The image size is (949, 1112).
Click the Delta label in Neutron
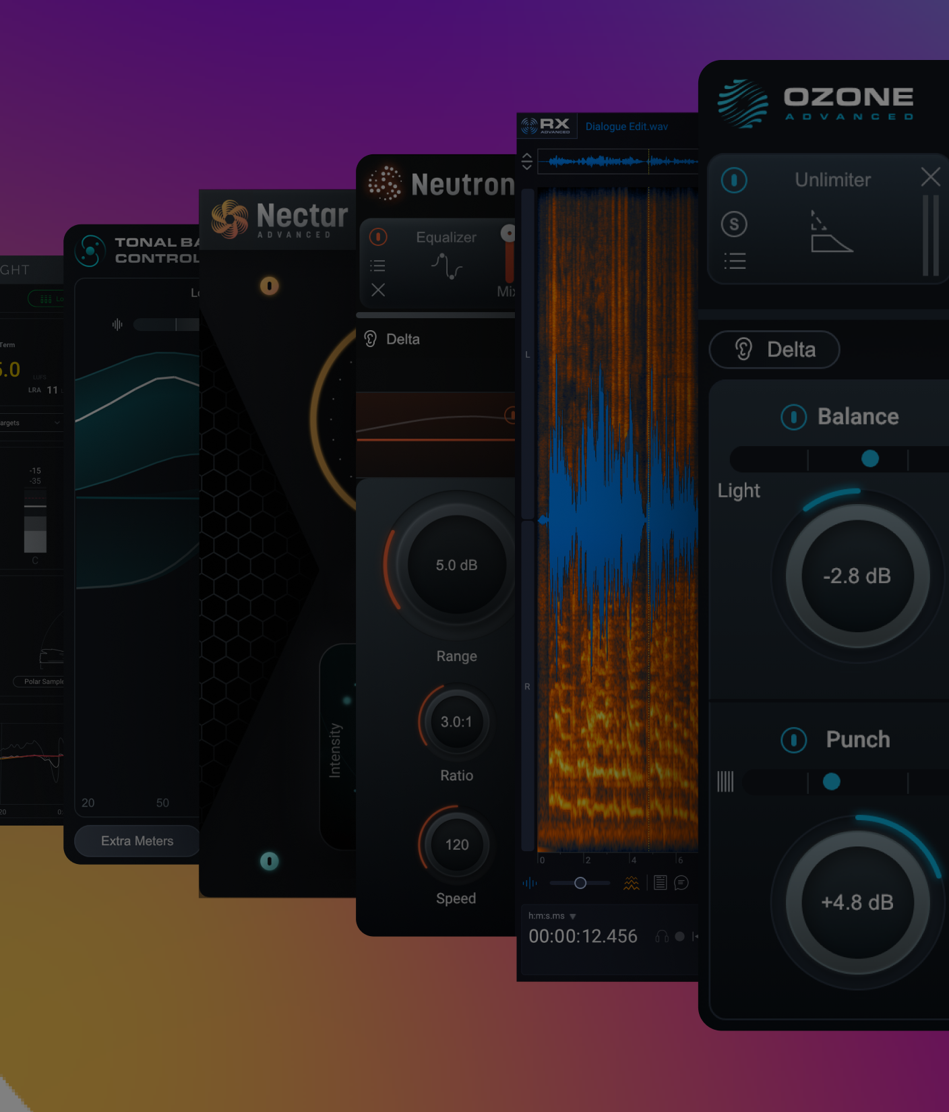[402, 339]
